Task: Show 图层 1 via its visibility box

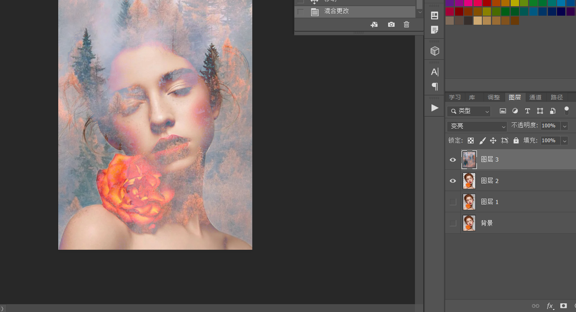Action: [453, 202]
